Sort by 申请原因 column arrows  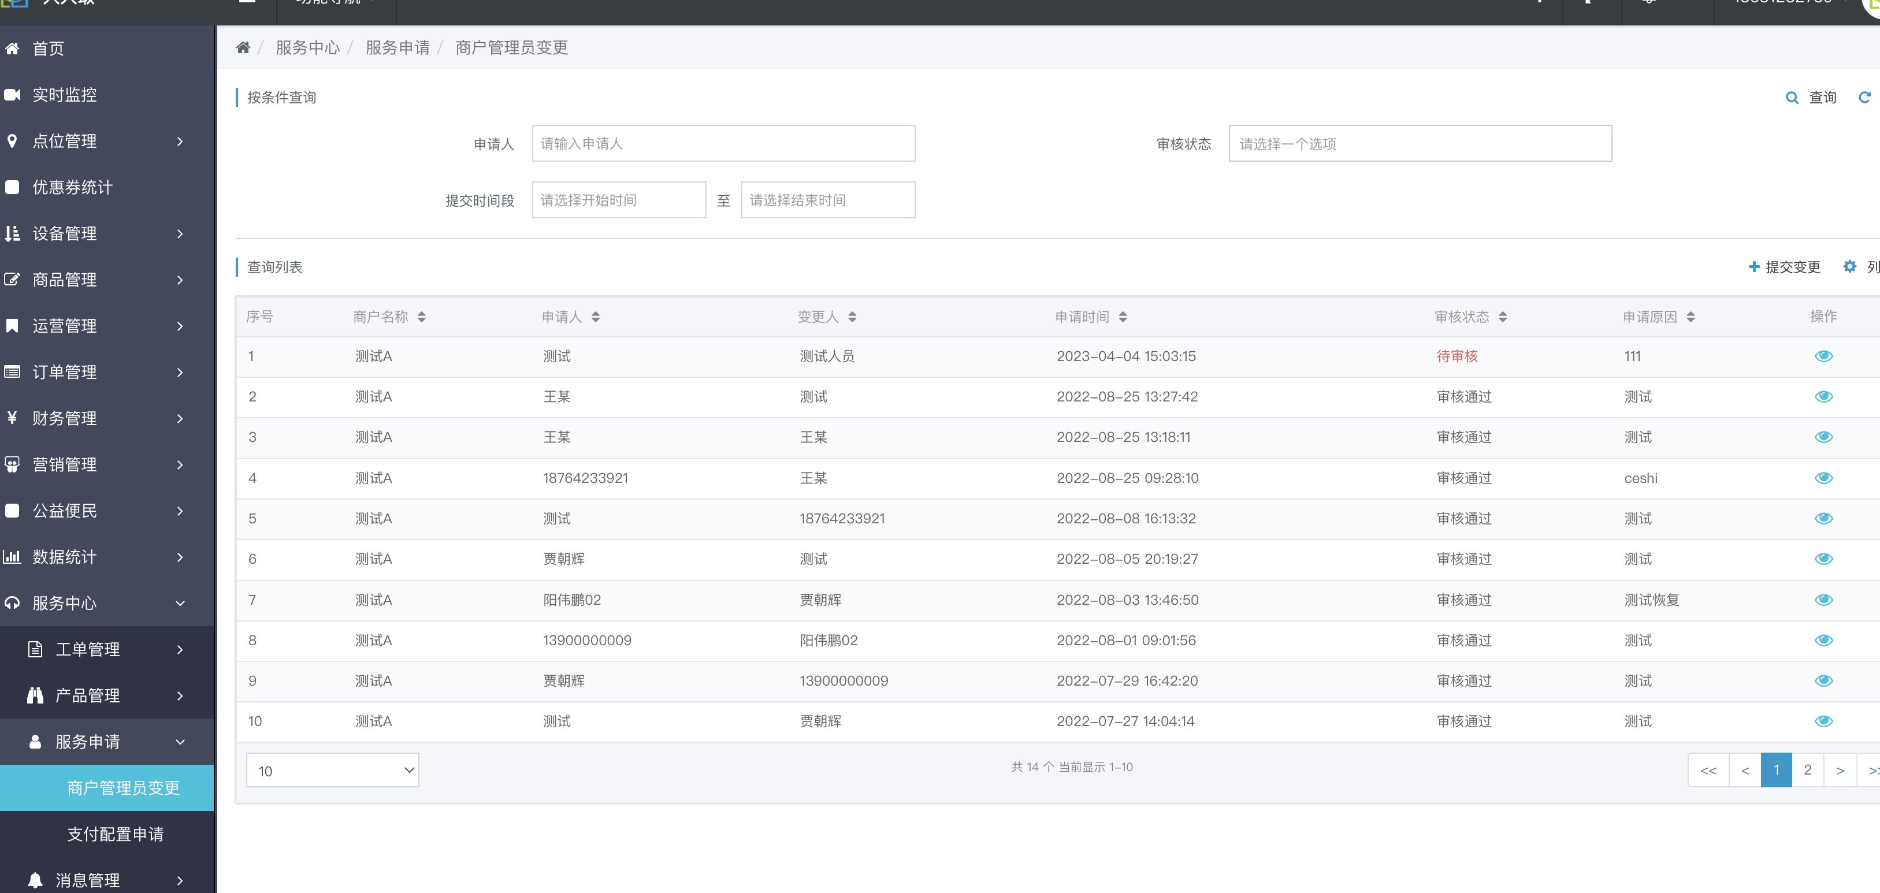coord(1691,317)
